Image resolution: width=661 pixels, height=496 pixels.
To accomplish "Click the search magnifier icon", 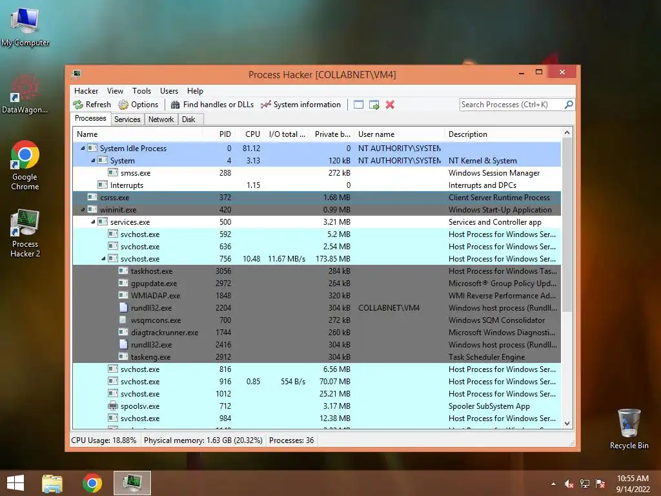I will pyautogui.click(x=569, y=104).
